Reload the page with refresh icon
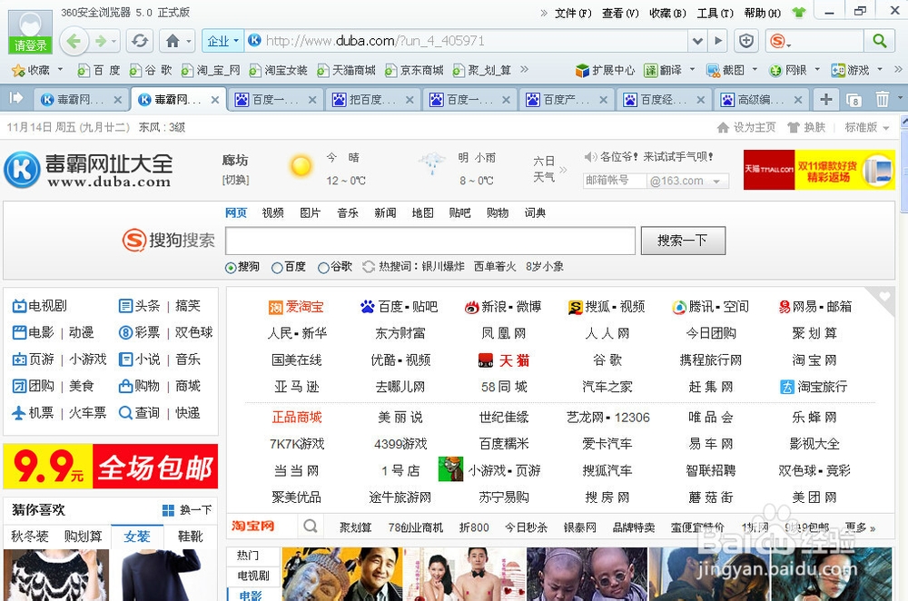908x601 pixels. point(140,41)
